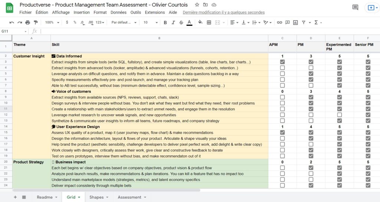Format as currency with dollar icon
Image resolution: width=380 pixels, height=202 pixels.
[x=67, y=22]
